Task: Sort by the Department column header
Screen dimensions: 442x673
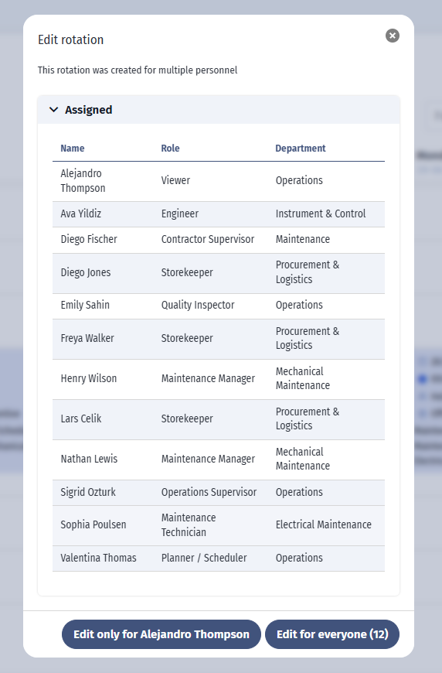Action: point(301,148)
